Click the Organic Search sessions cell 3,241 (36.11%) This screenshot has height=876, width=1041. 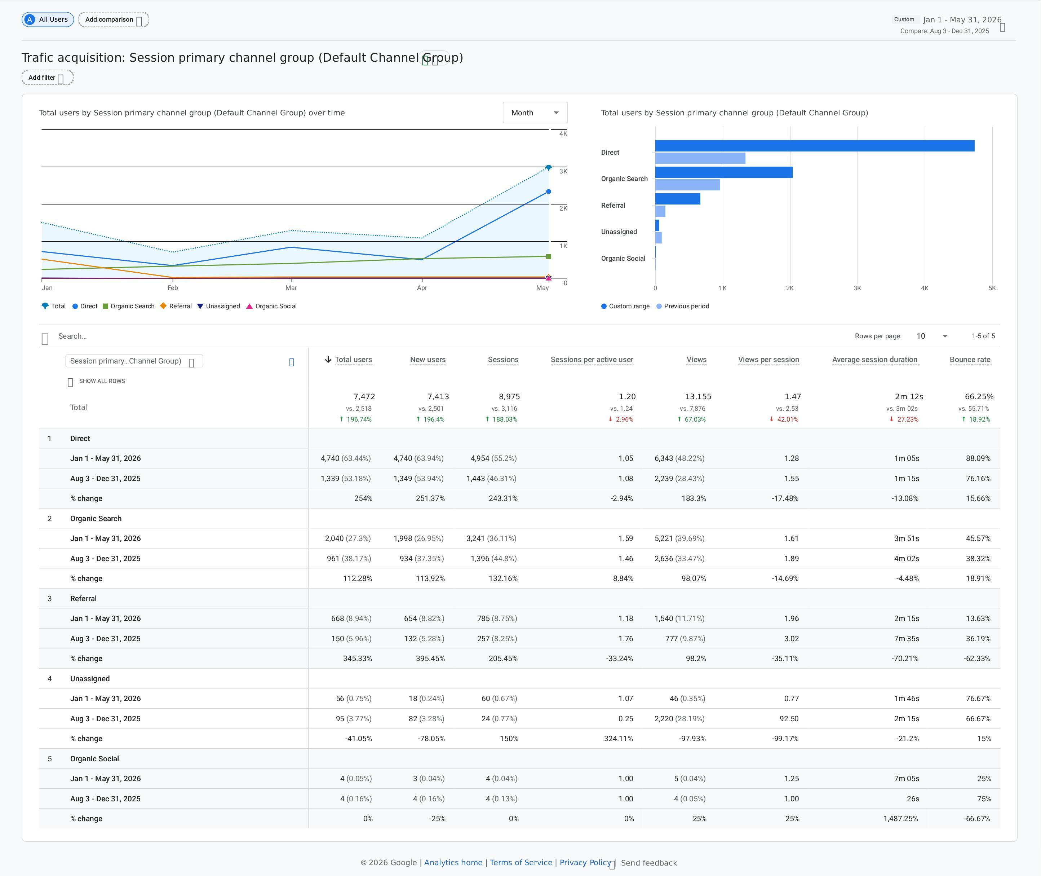click(x=491, y=538)
